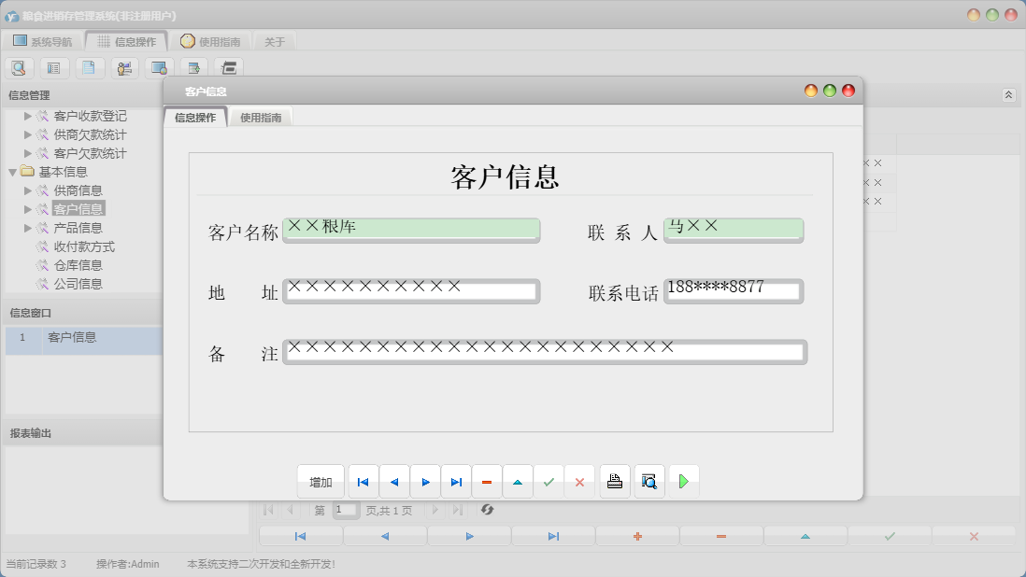Select the search/query tool in the top toolbar

point(19,67)
